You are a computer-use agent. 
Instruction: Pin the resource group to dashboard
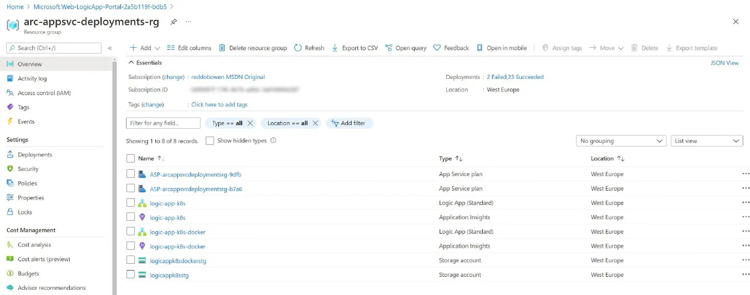click(x=173, y=22)
